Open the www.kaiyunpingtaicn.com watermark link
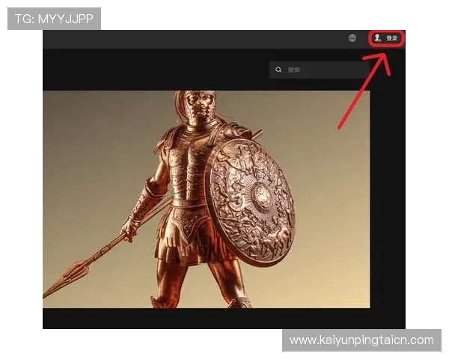 tap(361, 340)
